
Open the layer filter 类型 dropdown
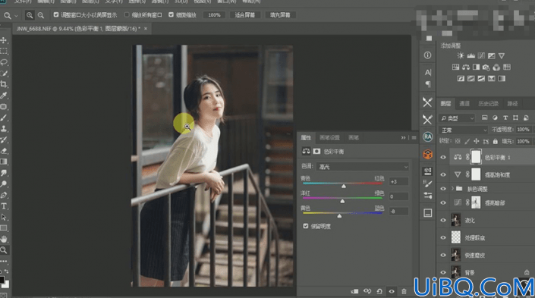click(457, 118)
